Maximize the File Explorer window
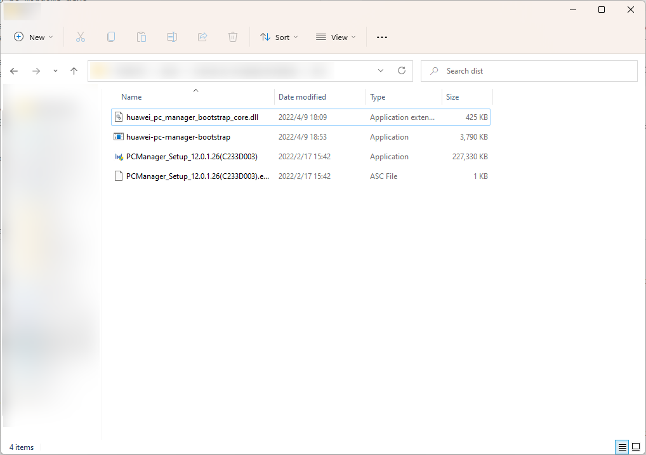The width and height of the screenshot is (646, 455). [x=602, y=10]
